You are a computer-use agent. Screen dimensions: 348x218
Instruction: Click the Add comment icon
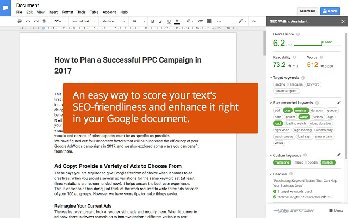209,21
